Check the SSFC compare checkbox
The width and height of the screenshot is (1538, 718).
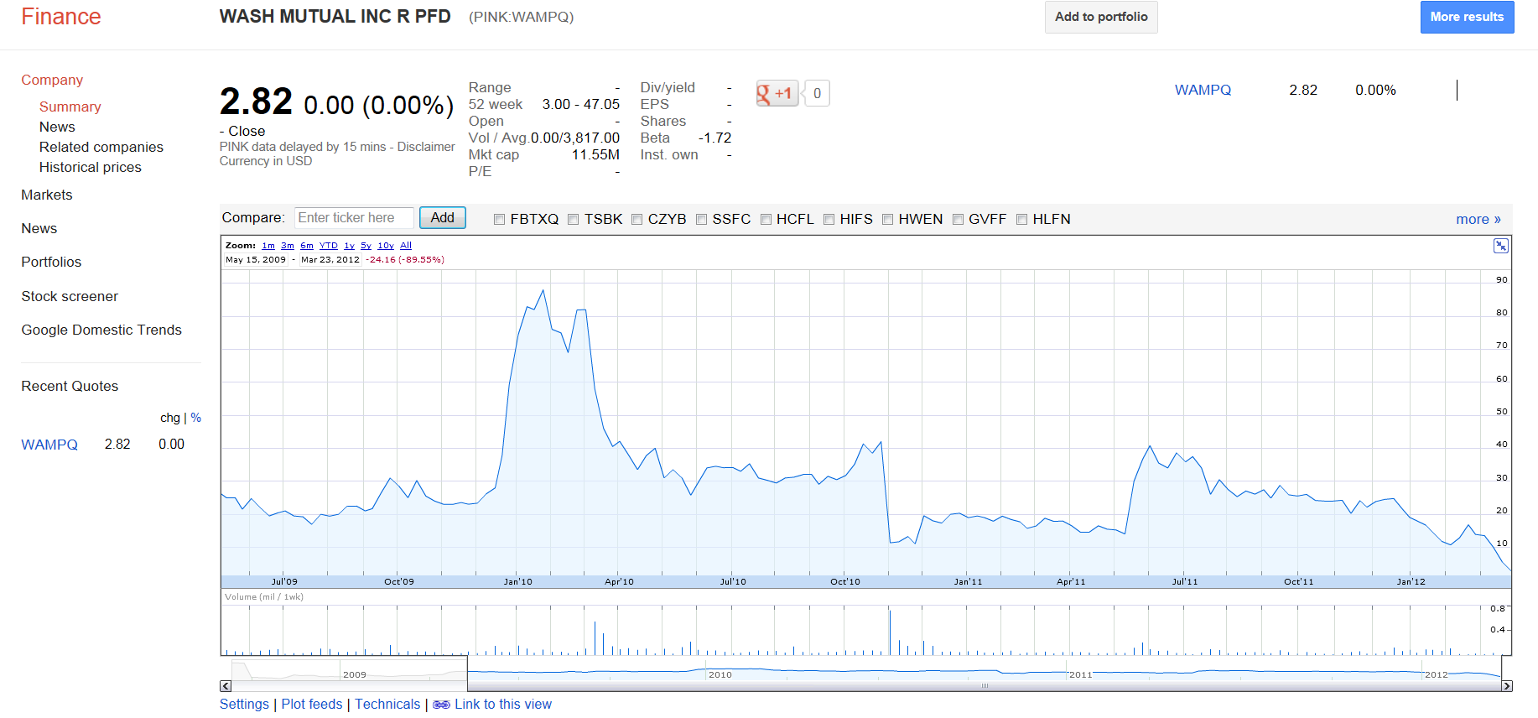coord(702,220)
